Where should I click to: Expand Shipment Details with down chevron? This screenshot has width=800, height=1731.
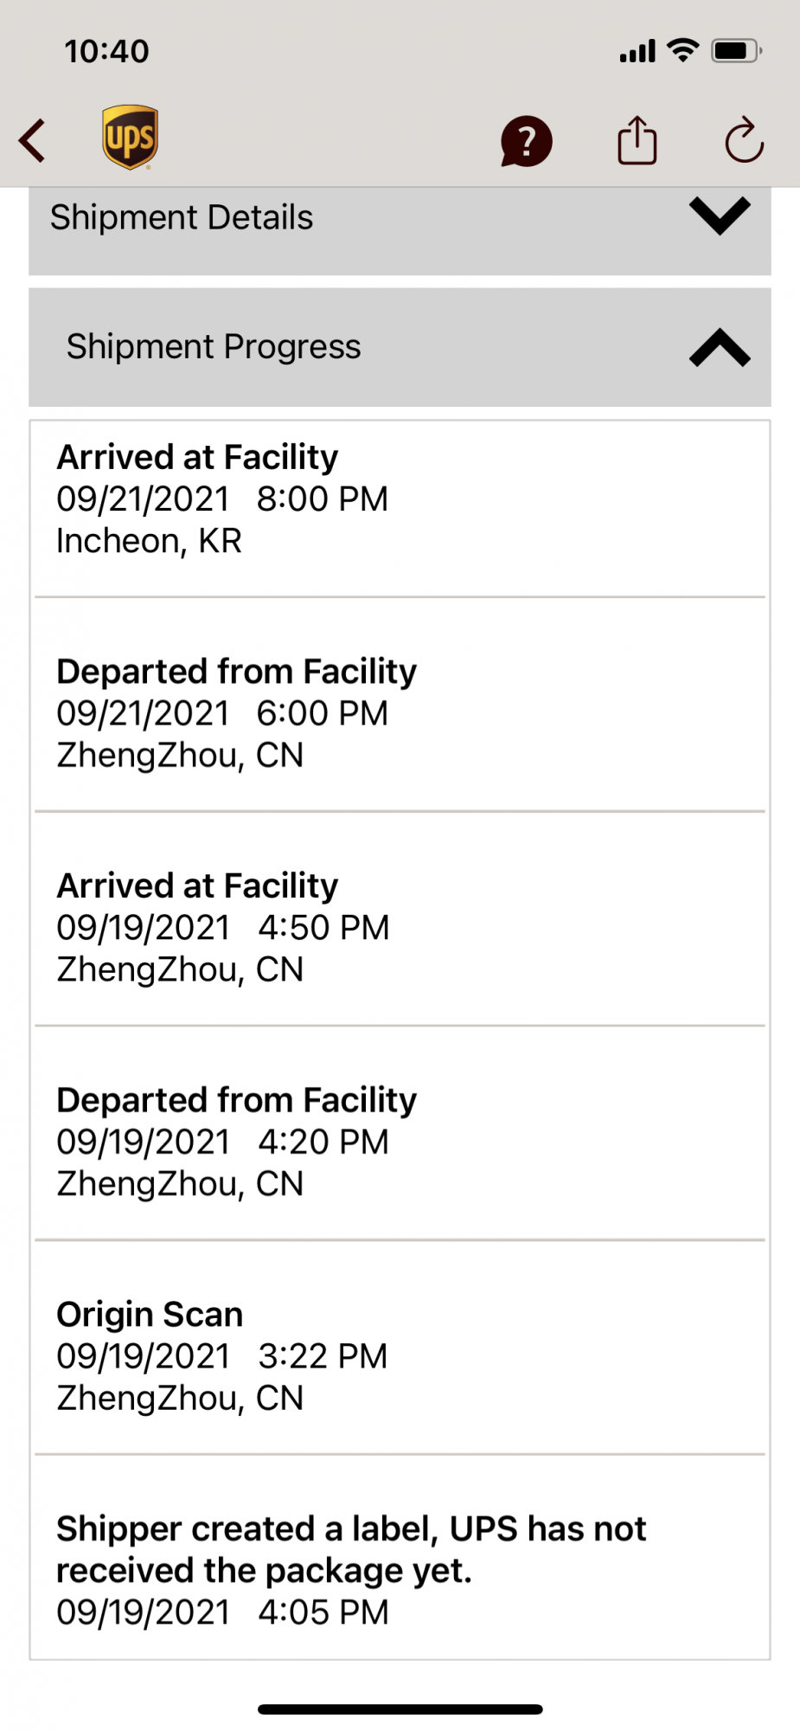(720, 216)
